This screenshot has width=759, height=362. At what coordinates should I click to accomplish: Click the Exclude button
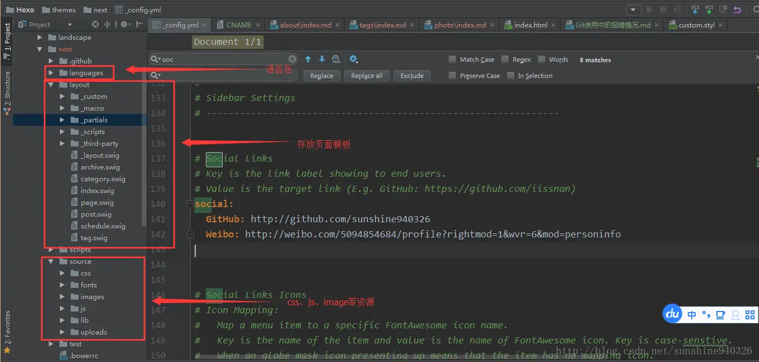click(x=412, y=76)
